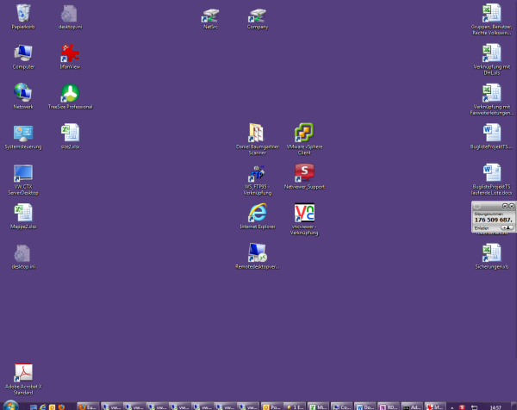
Task: Open the BuglisteProjektTS laufende Liste.docx shortcut
Action: 492,180
